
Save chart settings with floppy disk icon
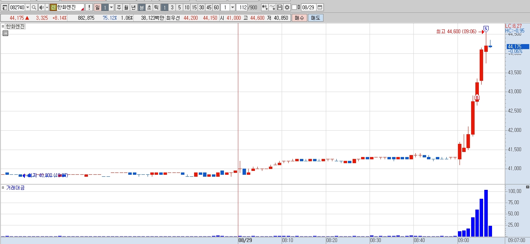coord(280,7)
